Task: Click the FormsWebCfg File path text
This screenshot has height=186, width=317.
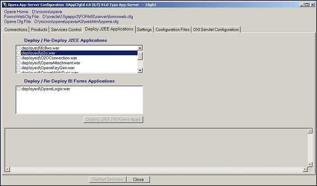Action: (x=88, y=17)
